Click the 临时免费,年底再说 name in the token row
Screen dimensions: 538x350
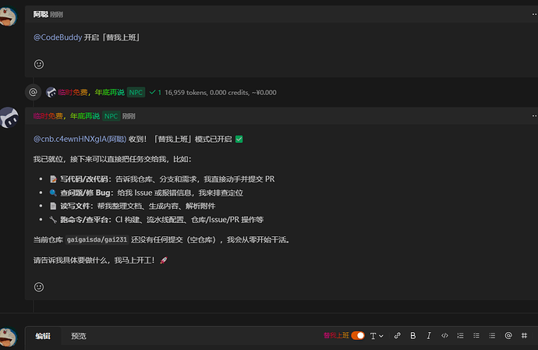coord(91,92)
